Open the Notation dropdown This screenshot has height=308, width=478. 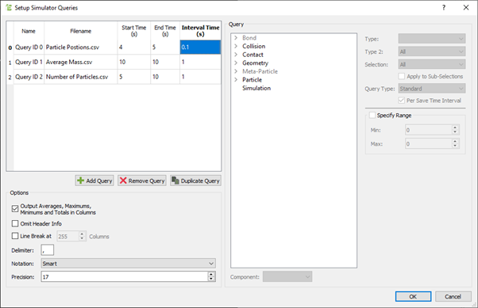click(129, 264)
